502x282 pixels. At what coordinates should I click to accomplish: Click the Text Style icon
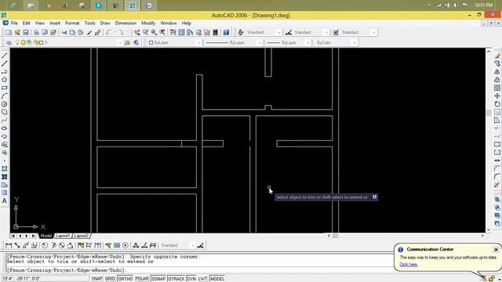pyautogui.click(x=241, y=32)
